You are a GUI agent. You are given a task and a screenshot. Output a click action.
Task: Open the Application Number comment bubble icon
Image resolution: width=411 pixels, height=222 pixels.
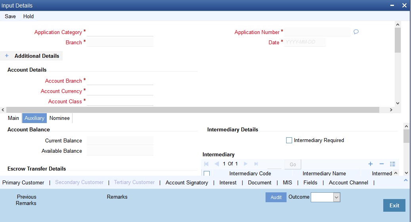pos(356,32)
